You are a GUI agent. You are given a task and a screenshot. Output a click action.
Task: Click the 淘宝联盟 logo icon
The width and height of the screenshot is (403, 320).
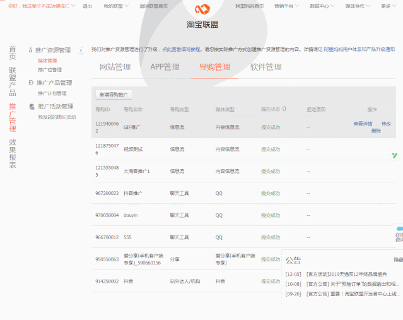(x=202, y=9)
